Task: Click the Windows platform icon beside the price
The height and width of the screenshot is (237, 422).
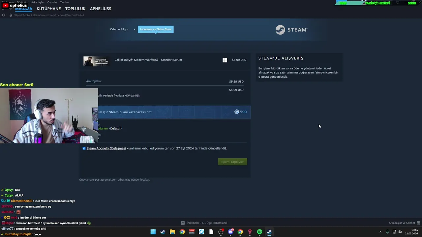Action: point(225,60)
